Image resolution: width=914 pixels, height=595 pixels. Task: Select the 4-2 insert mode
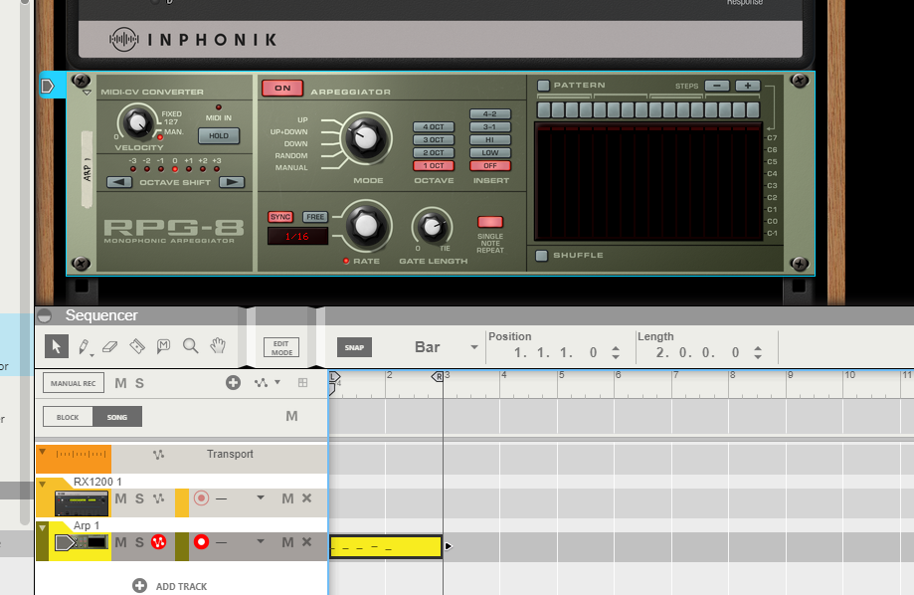pyautogui.click(x=490, y=114)
